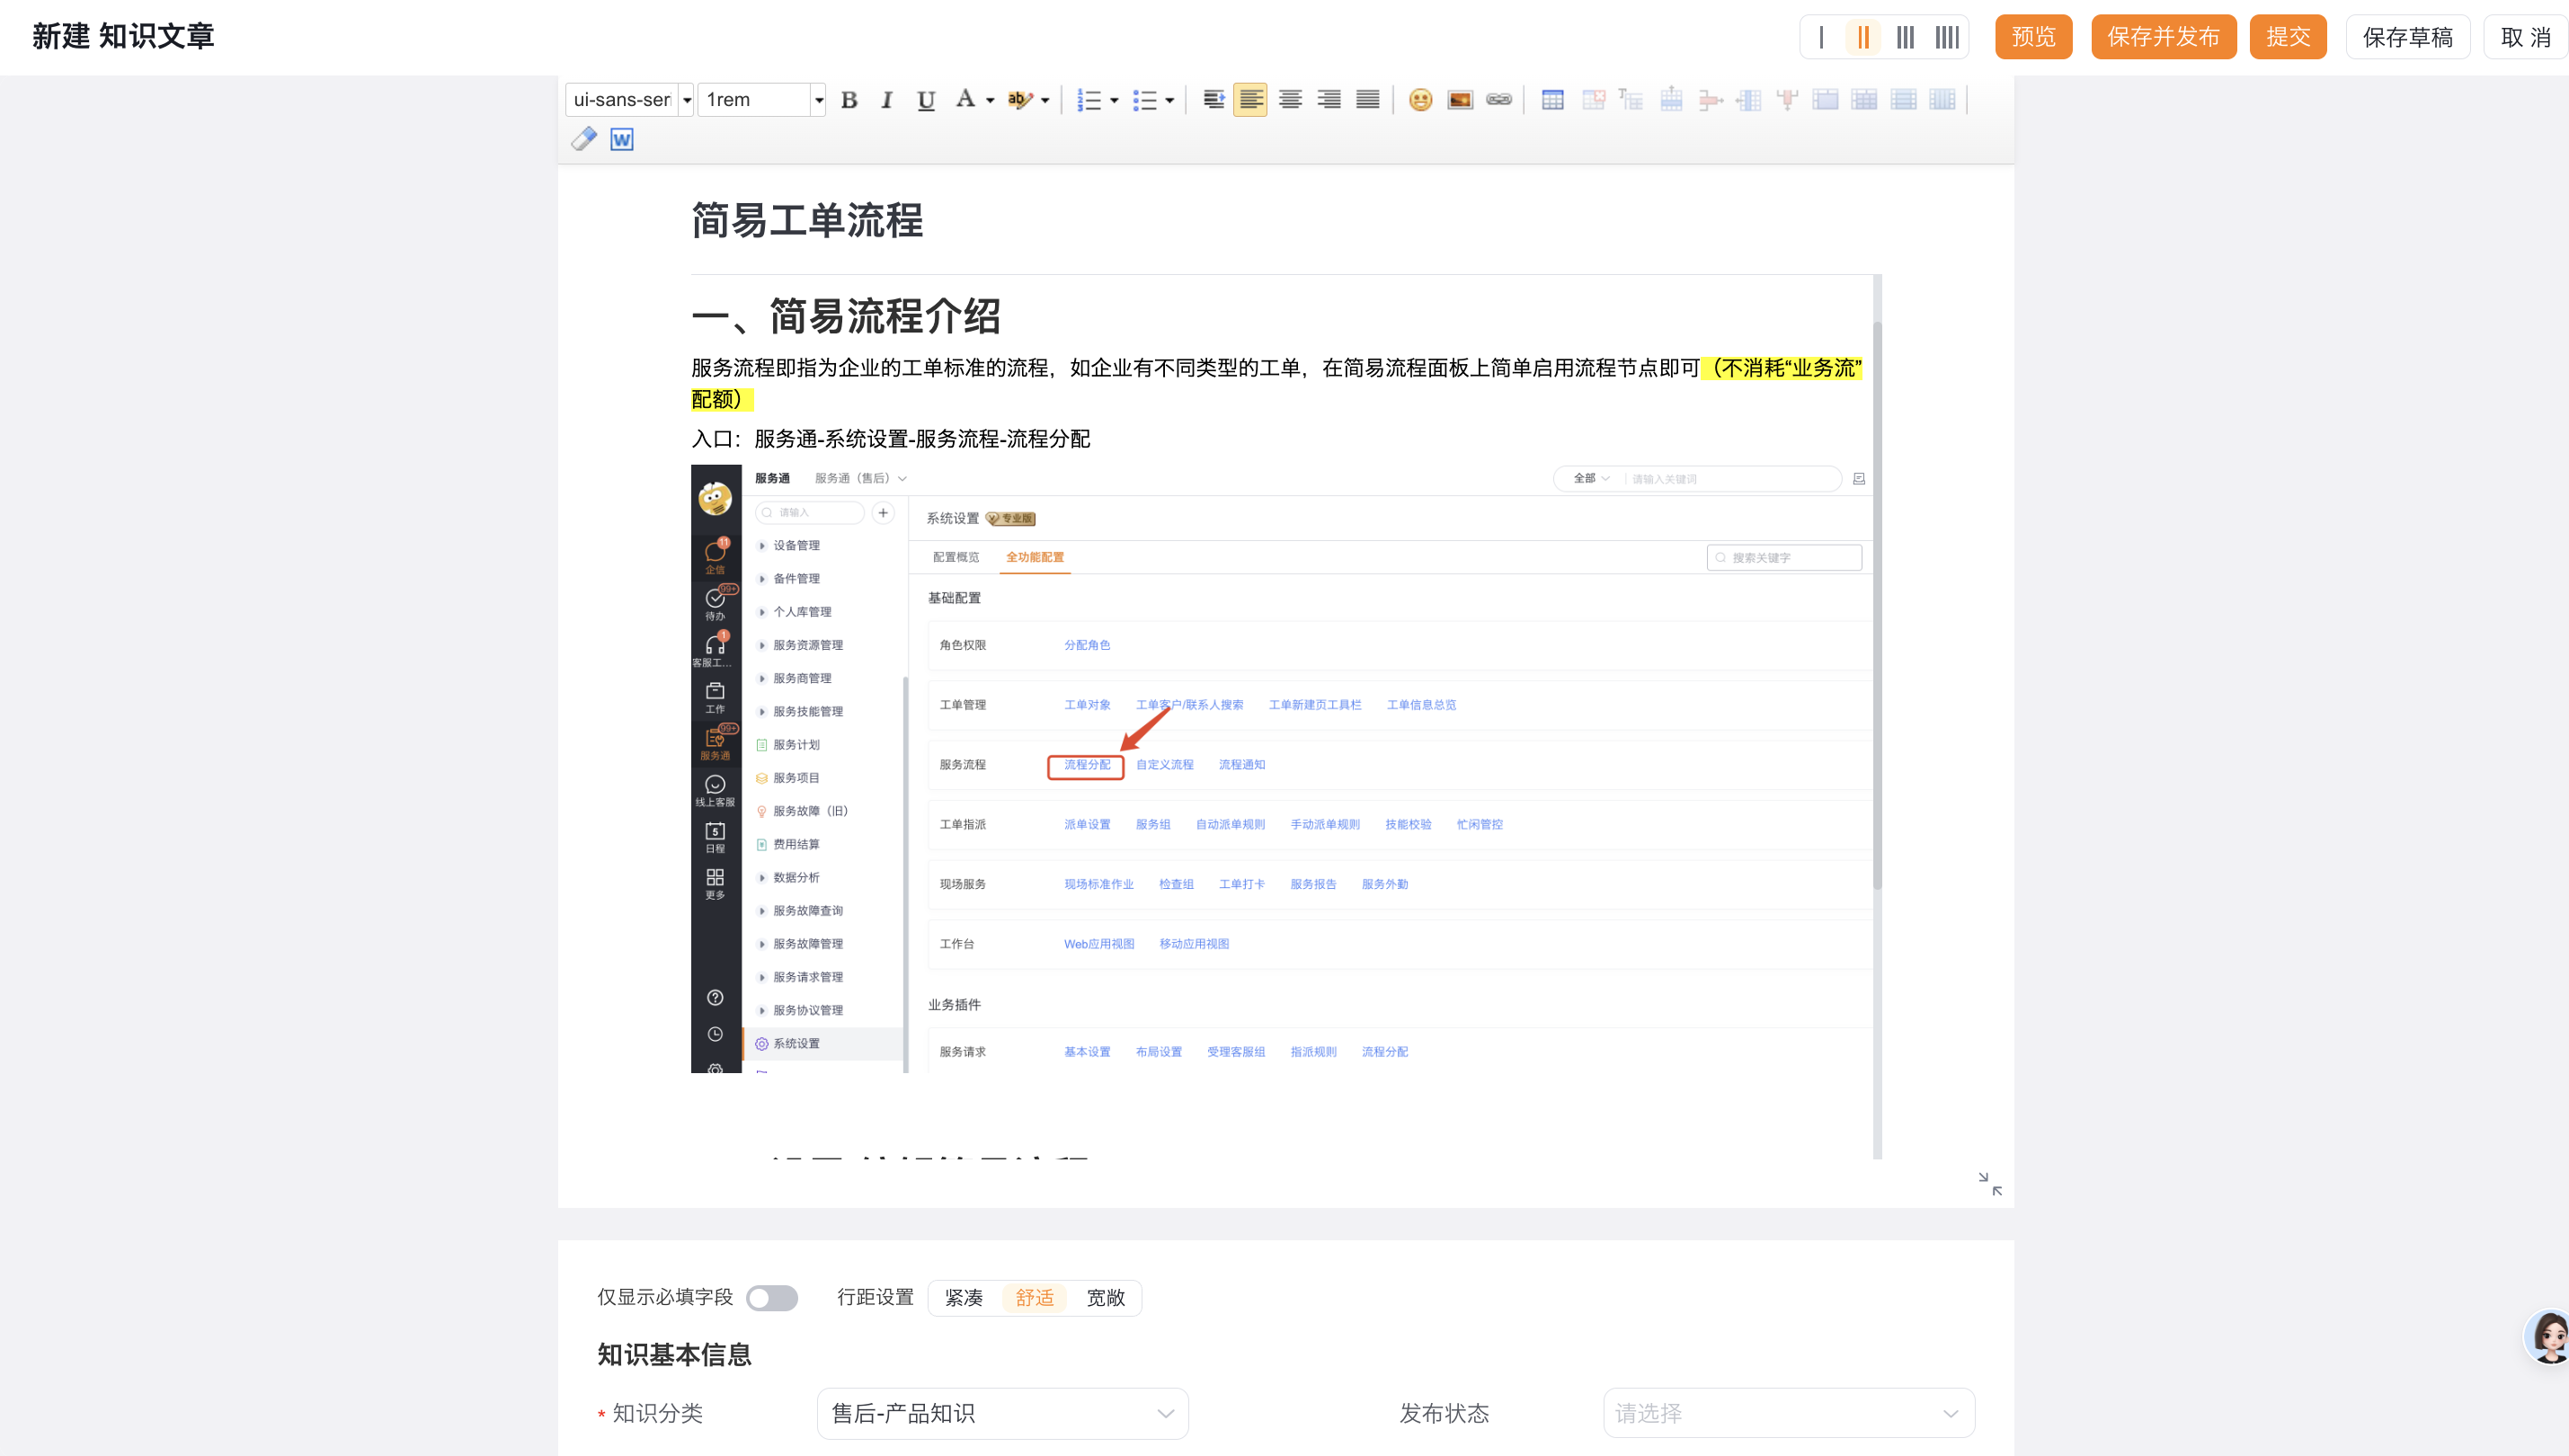The width and height of the screenshot is (2569, 1456).
Task: Click the highlighted text (不消耗"业务流"
Action: coord(1782,368)
